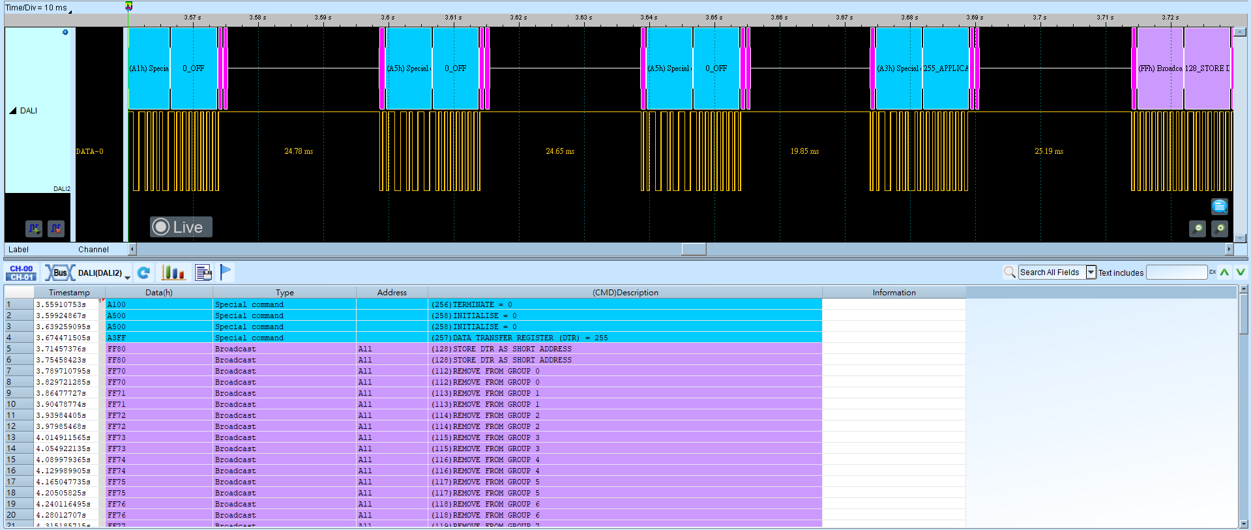The image size is (1251, 530).
Task: Click the 255_APPLICA decoded data block
Action: pyautogui.click(x=945, y=68)
